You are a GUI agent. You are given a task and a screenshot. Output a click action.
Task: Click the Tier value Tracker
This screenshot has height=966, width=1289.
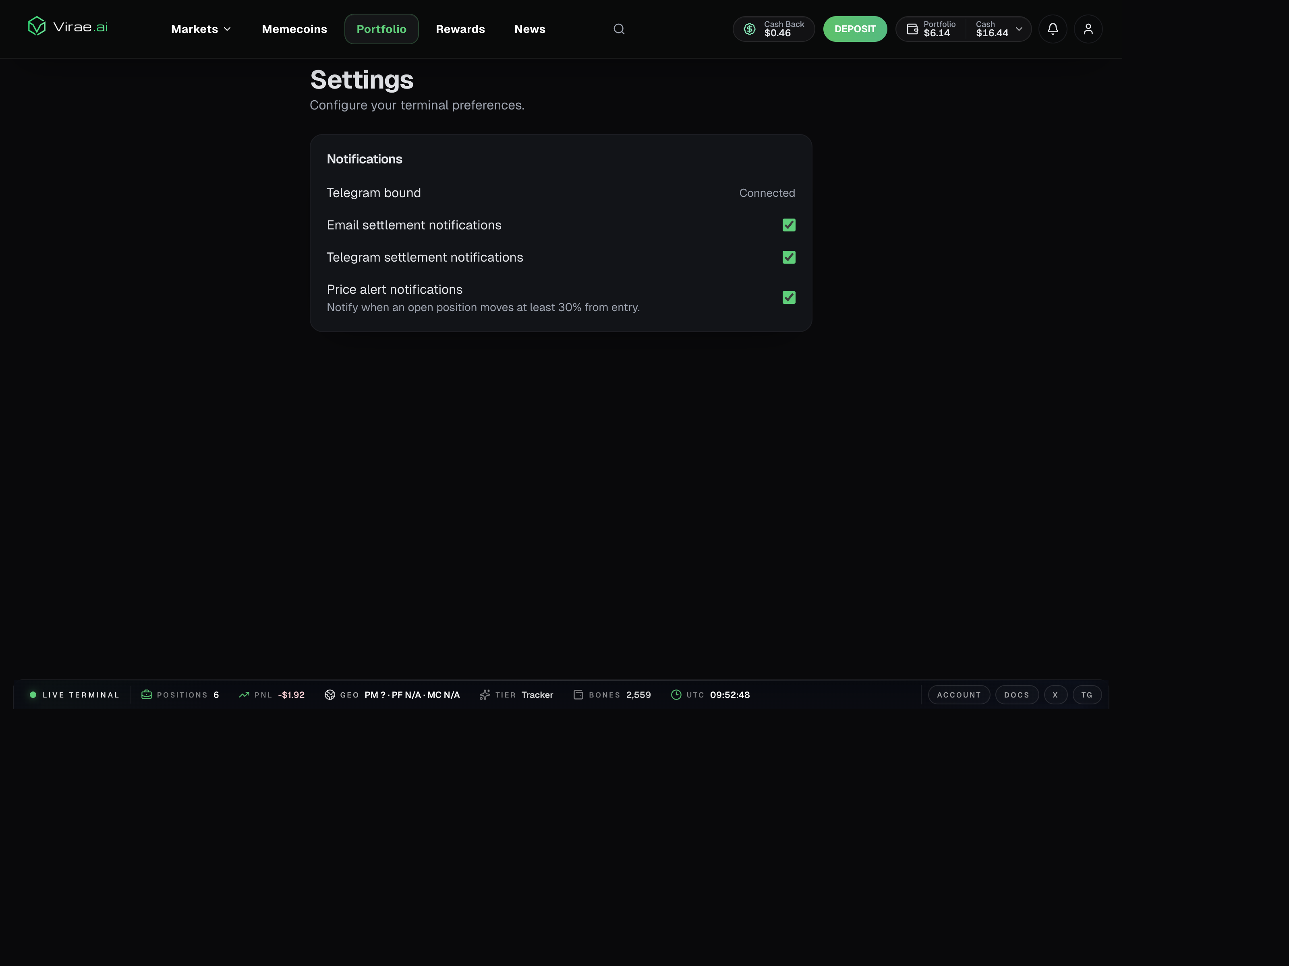537,695
